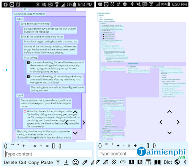Viewport: 190px width, 168px height.
Task: Tap the right arrow over left mind map
Action: (x=84, y=122)
